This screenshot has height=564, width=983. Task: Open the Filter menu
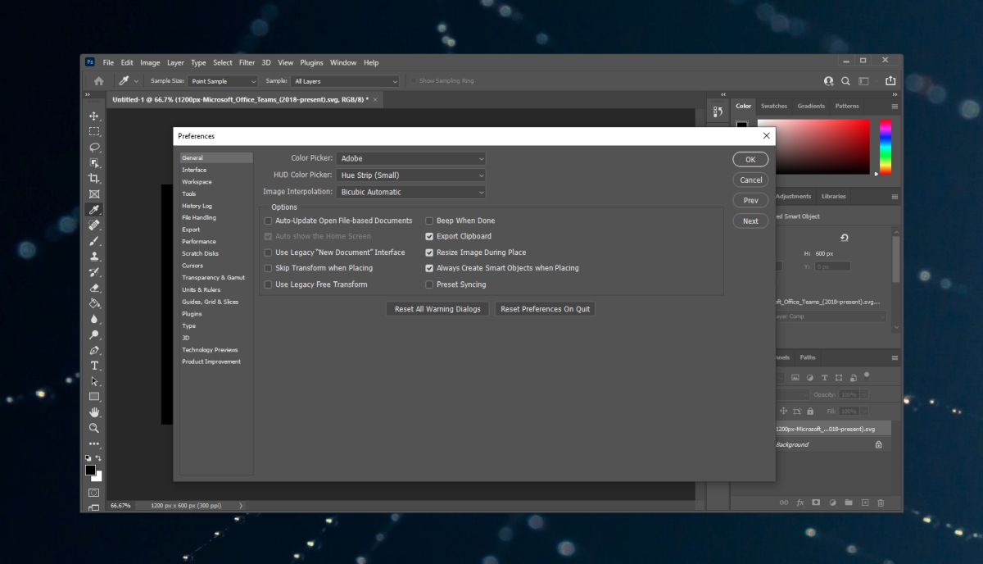247,62
